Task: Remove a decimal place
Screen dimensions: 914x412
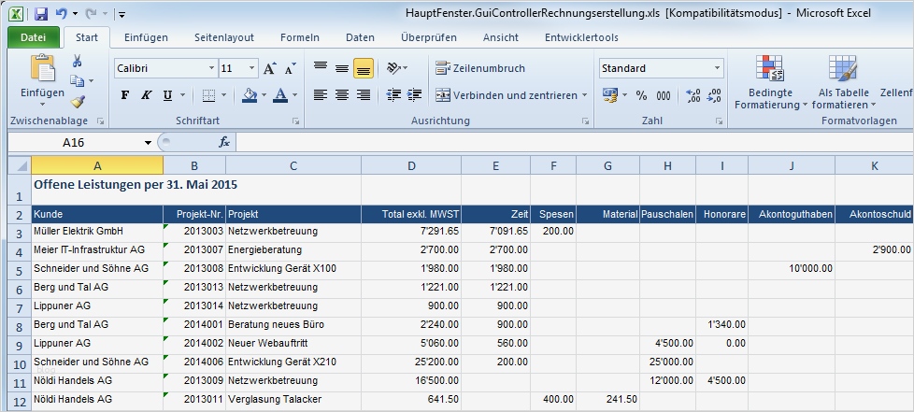Action: (x=714, y=95)
